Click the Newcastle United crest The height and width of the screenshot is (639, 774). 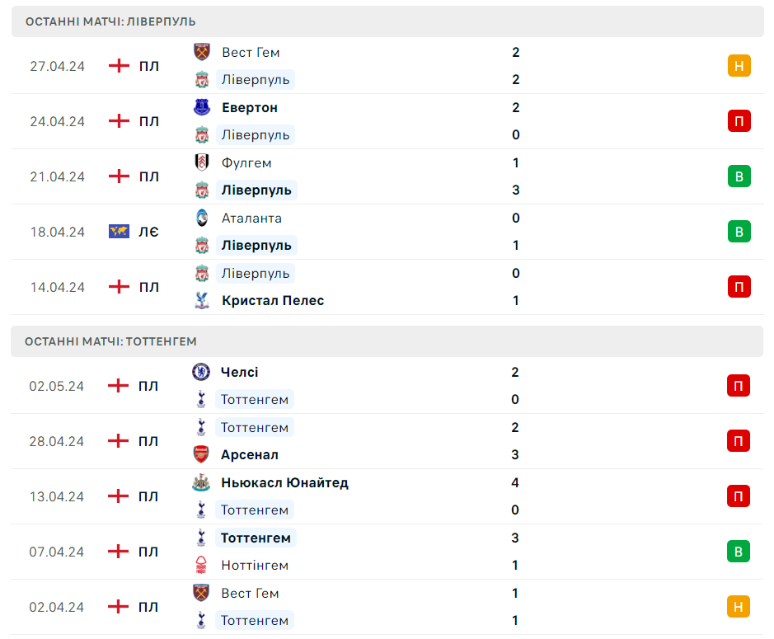coord(201,482)
